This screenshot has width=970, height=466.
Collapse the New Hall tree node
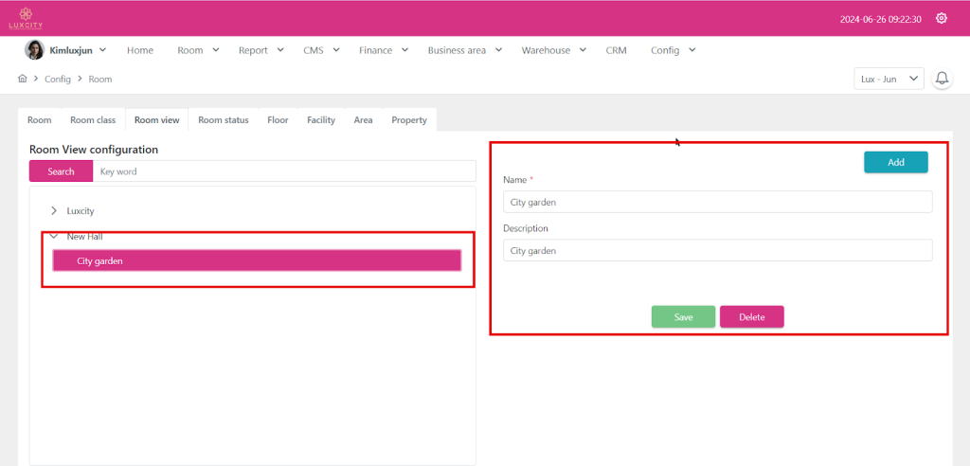[x=54, y=236]
